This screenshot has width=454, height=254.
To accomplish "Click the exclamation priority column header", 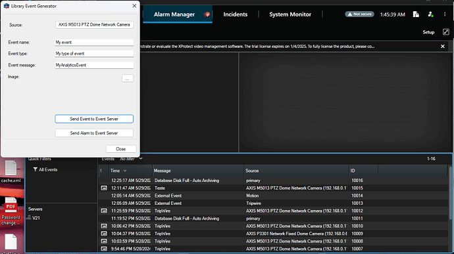I will tap(101, 171).
